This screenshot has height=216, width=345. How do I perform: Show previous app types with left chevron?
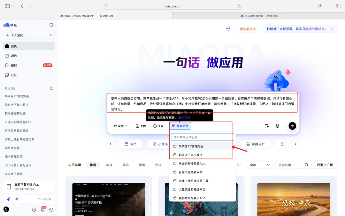[x=111, y=144]
